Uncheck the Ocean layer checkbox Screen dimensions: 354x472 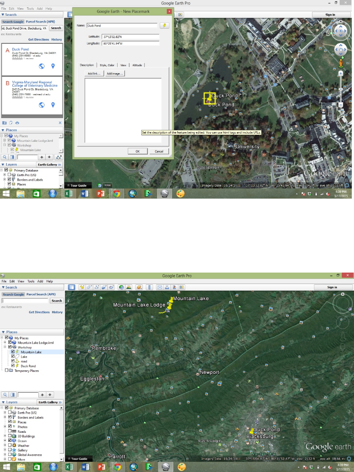10,441
